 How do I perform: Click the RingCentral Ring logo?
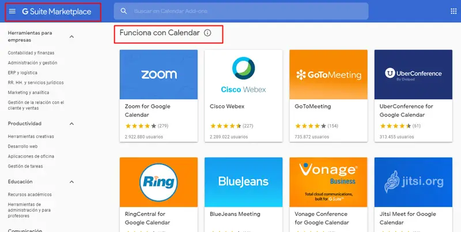coord(158,181)
